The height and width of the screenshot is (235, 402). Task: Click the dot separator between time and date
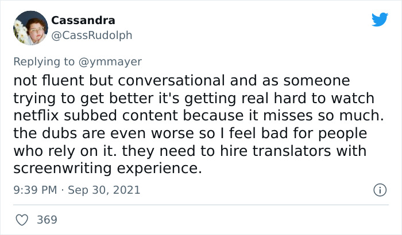pyautogui.click(x=62, y=190)
